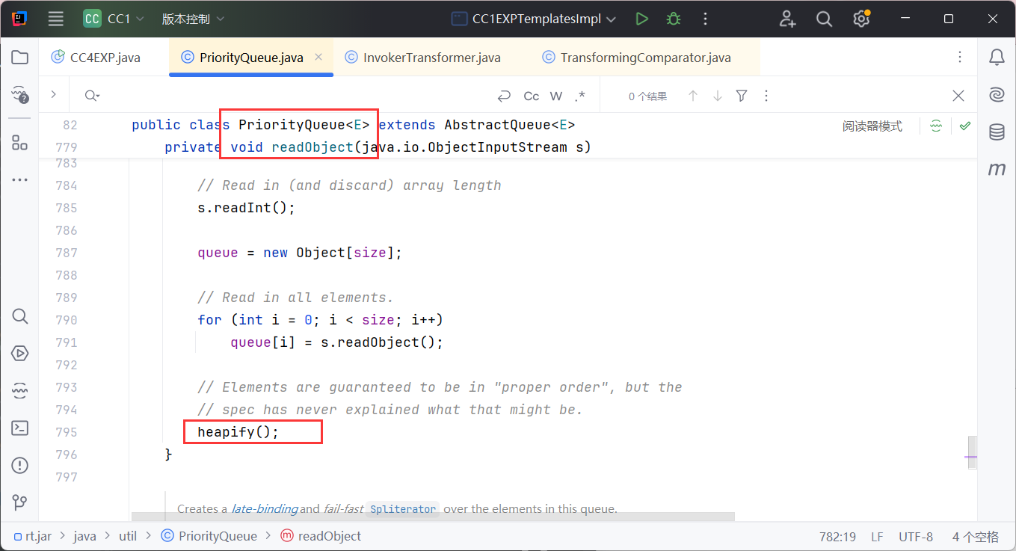Start debugging with the bug icon
Image resolution: width=1016 pixels, height=551 pixels.
(674, 19)
